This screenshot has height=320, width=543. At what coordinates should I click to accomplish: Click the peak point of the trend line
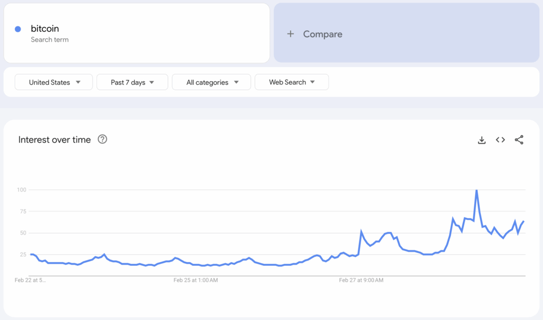pos(477,189)
